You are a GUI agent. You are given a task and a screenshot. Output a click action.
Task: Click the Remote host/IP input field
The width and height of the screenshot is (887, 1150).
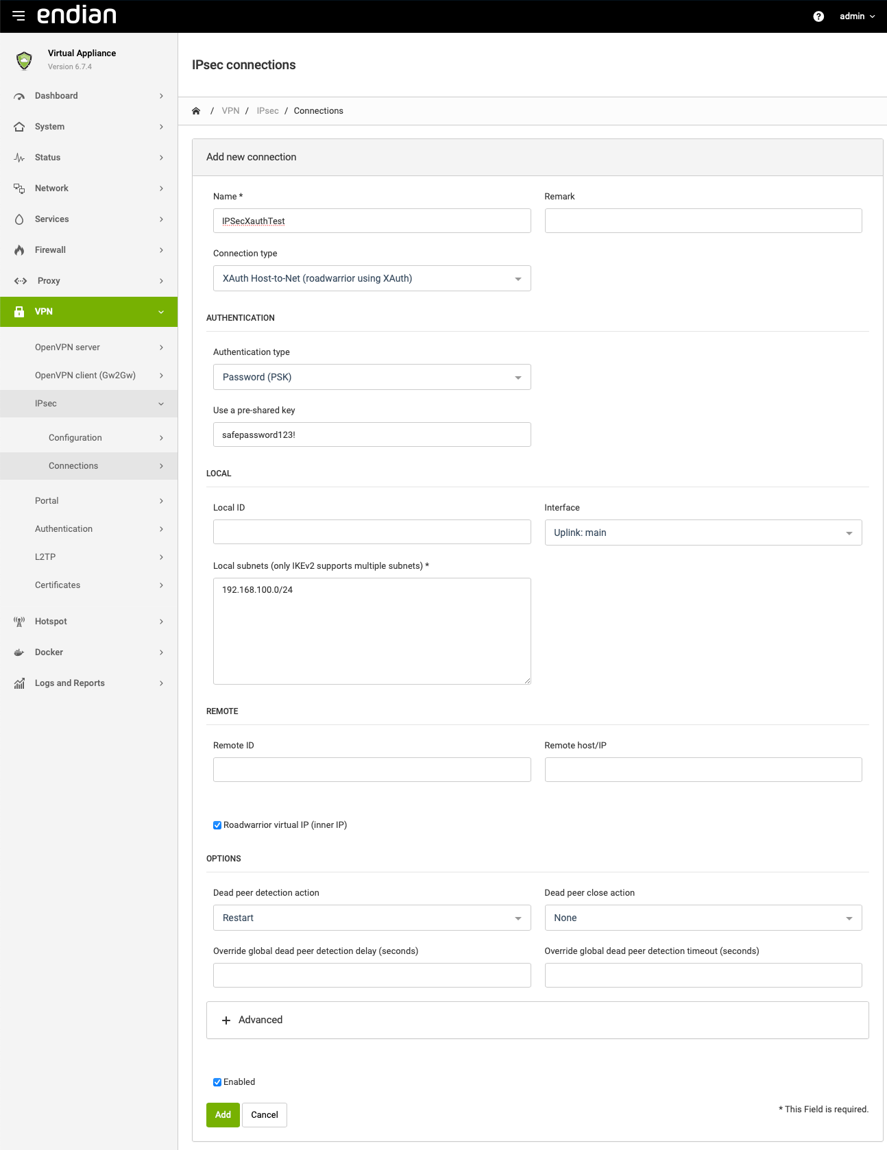point(703,770)
